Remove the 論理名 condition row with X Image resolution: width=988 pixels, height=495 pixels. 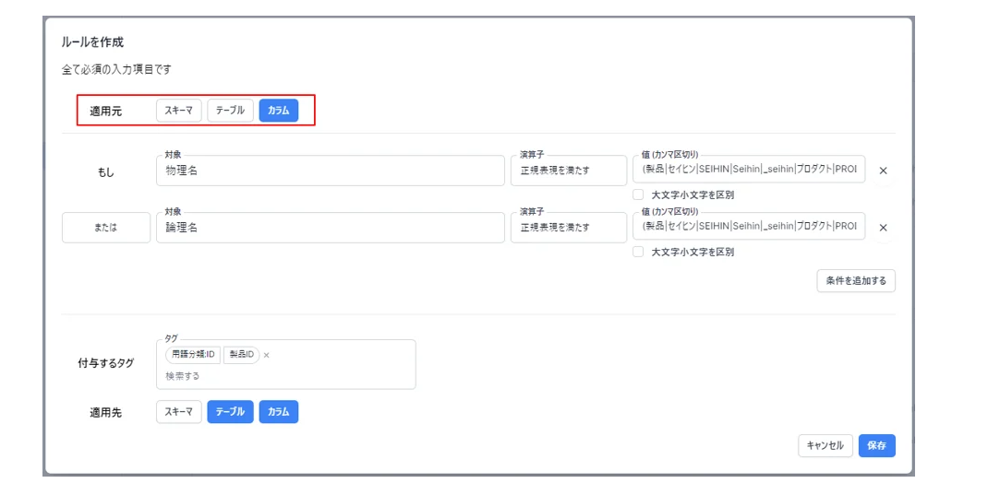883,228
